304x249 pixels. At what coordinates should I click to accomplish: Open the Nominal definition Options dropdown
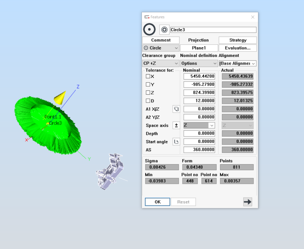[199, 63]
